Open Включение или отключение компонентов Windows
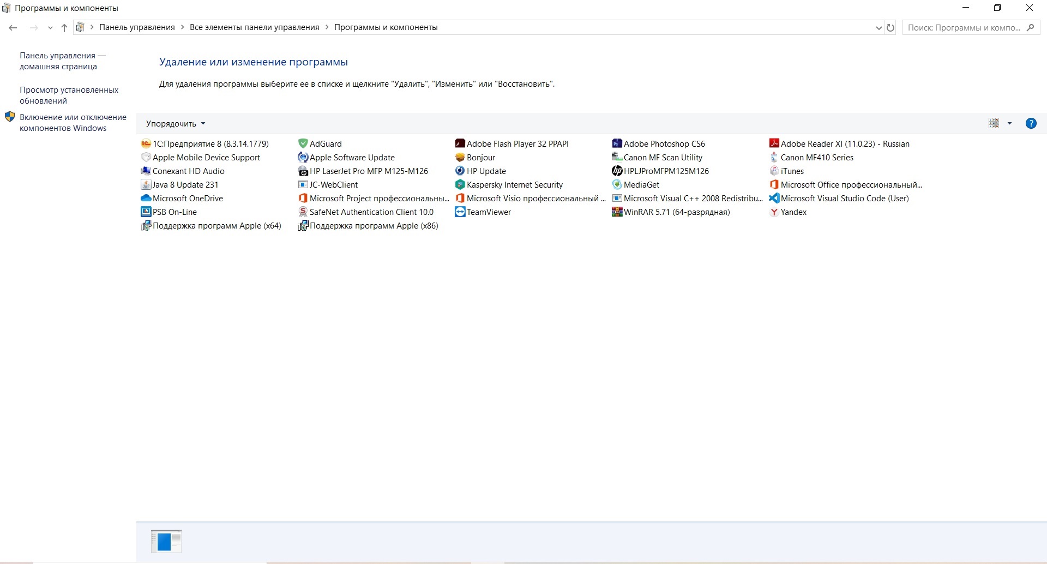 [73, 123]
